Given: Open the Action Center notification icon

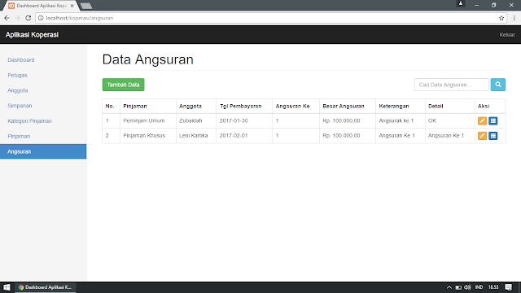Looking at the screenshot, I should click(x=508, y=287).
